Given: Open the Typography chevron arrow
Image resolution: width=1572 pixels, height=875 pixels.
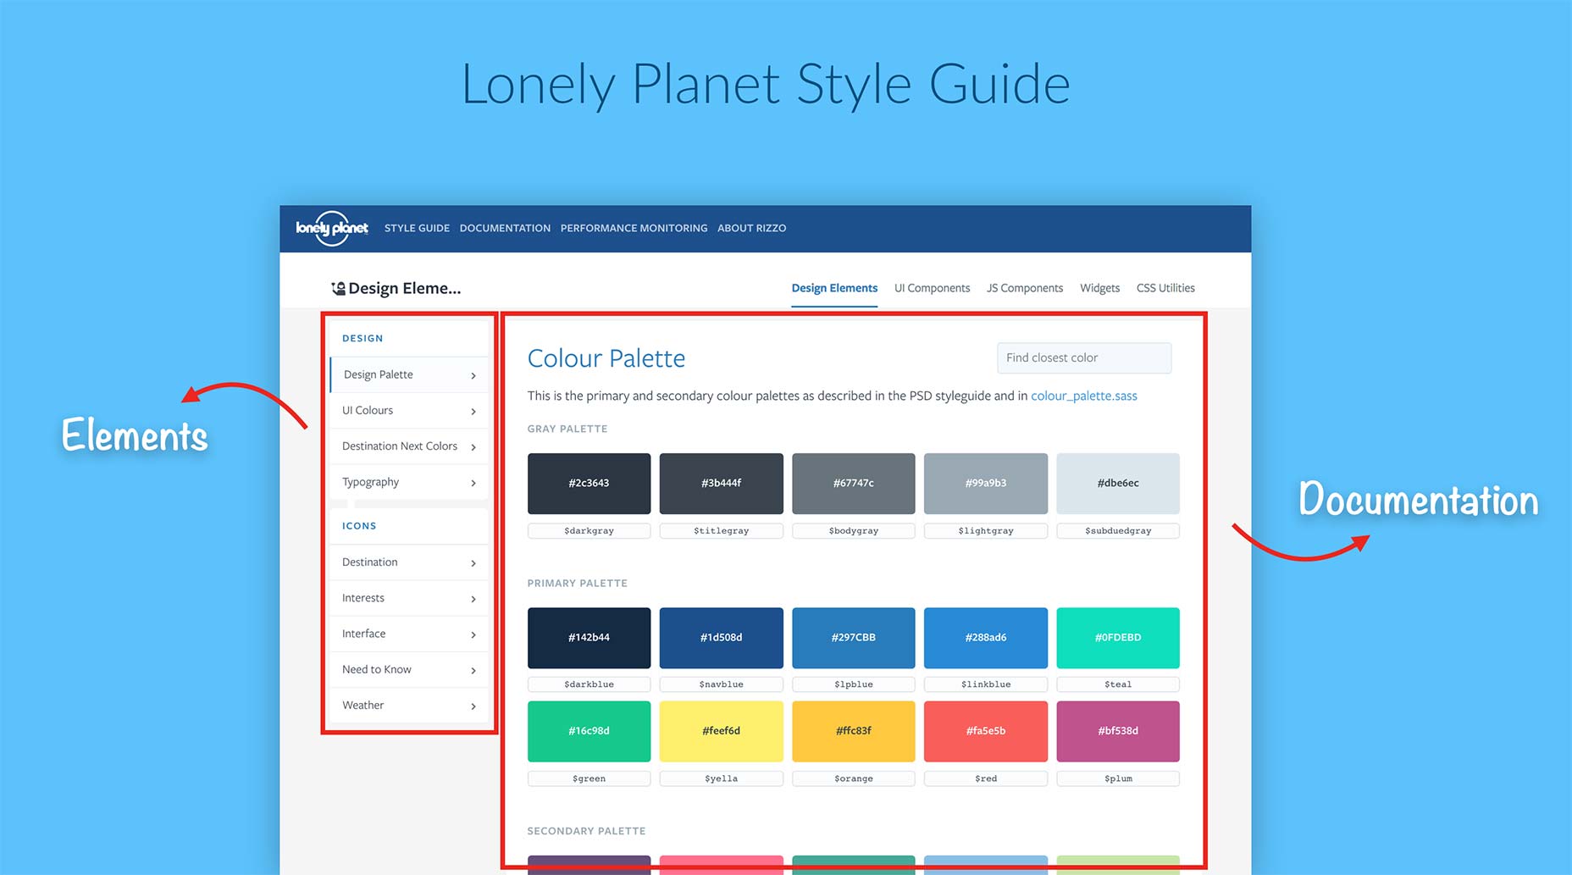Looking at the screenshot, I should 473,483.
